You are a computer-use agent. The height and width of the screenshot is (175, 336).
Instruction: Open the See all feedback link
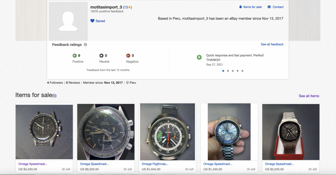click(x=272, y=44)
